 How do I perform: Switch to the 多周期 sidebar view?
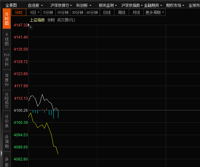7,142
